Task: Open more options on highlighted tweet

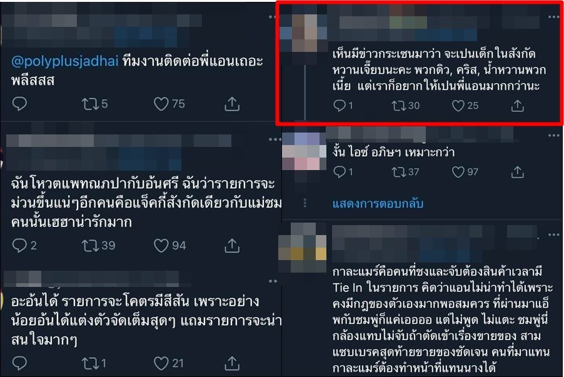Action: coord(553,18)
